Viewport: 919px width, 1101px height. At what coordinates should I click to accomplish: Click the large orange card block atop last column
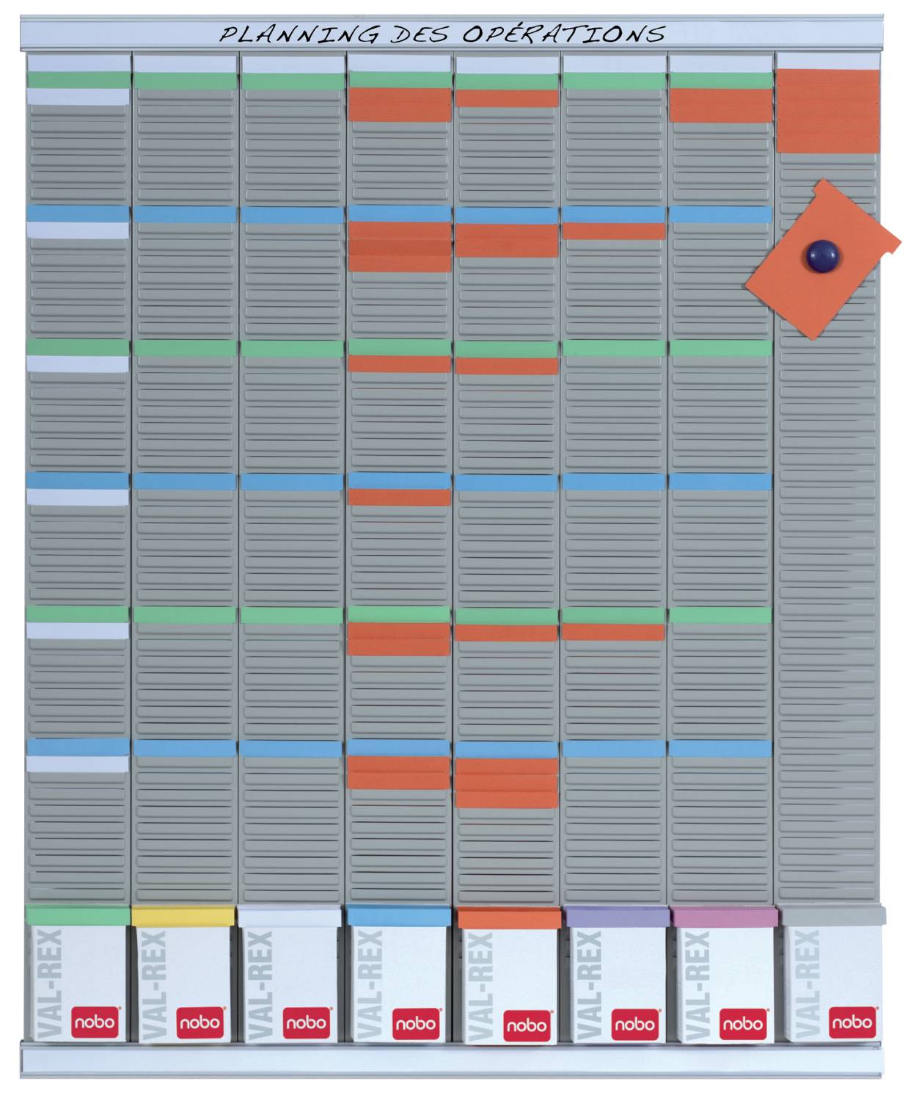[827, 110]
